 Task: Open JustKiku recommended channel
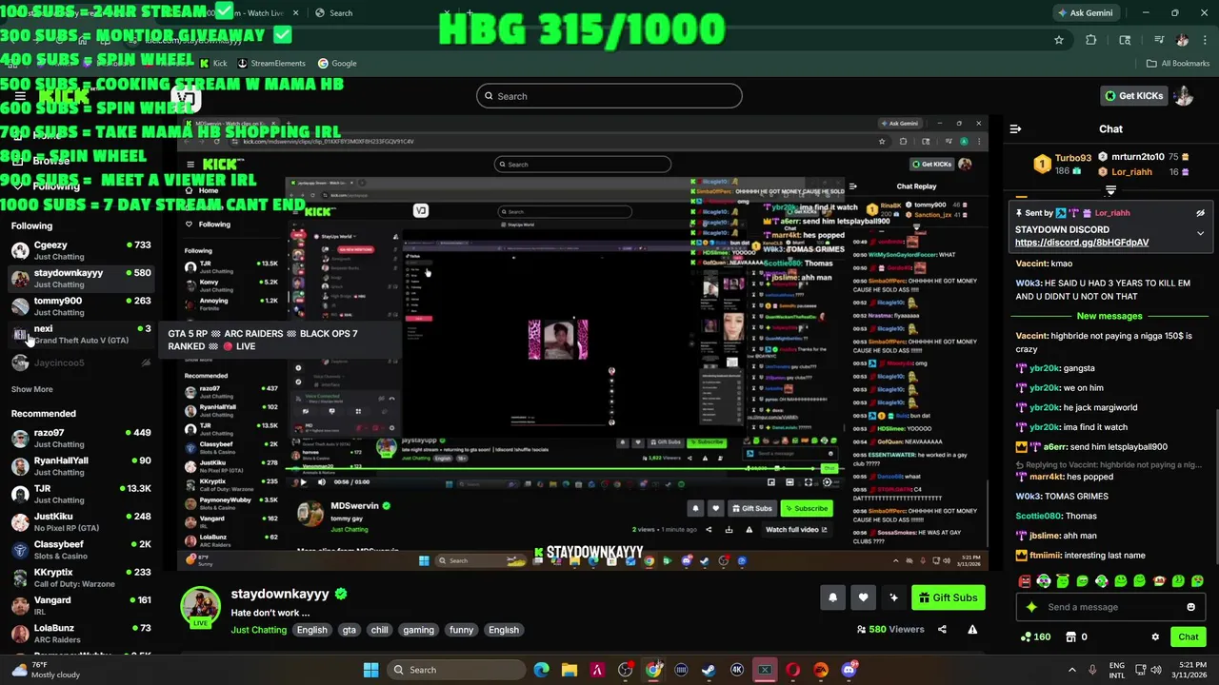(81, 521)
